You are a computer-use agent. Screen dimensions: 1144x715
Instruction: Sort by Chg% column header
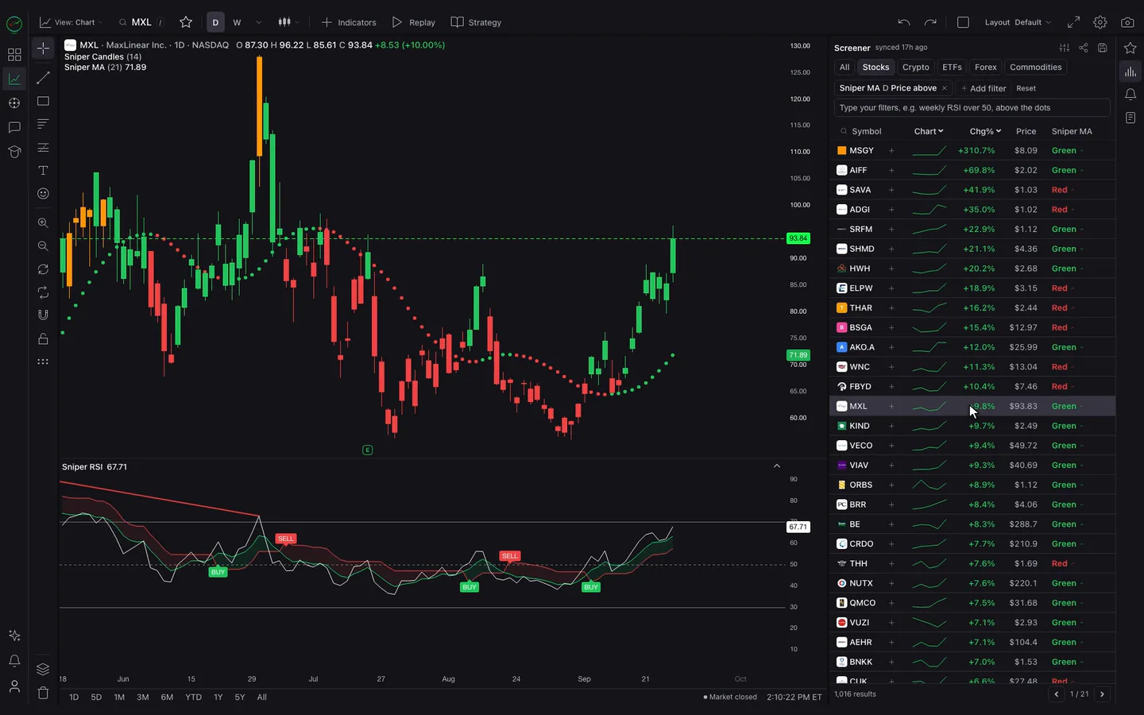985,131
